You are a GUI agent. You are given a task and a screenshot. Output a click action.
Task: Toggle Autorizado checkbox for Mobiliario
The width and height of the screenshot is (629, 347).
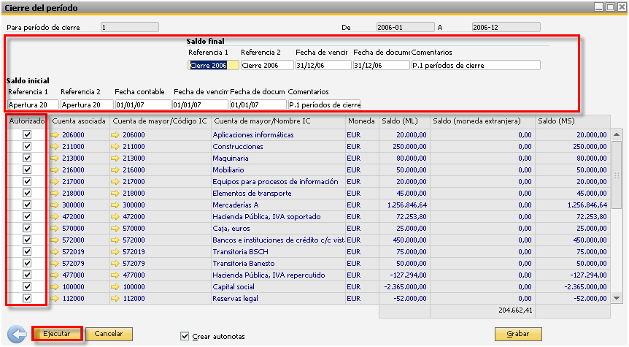[x=27, y=169]
